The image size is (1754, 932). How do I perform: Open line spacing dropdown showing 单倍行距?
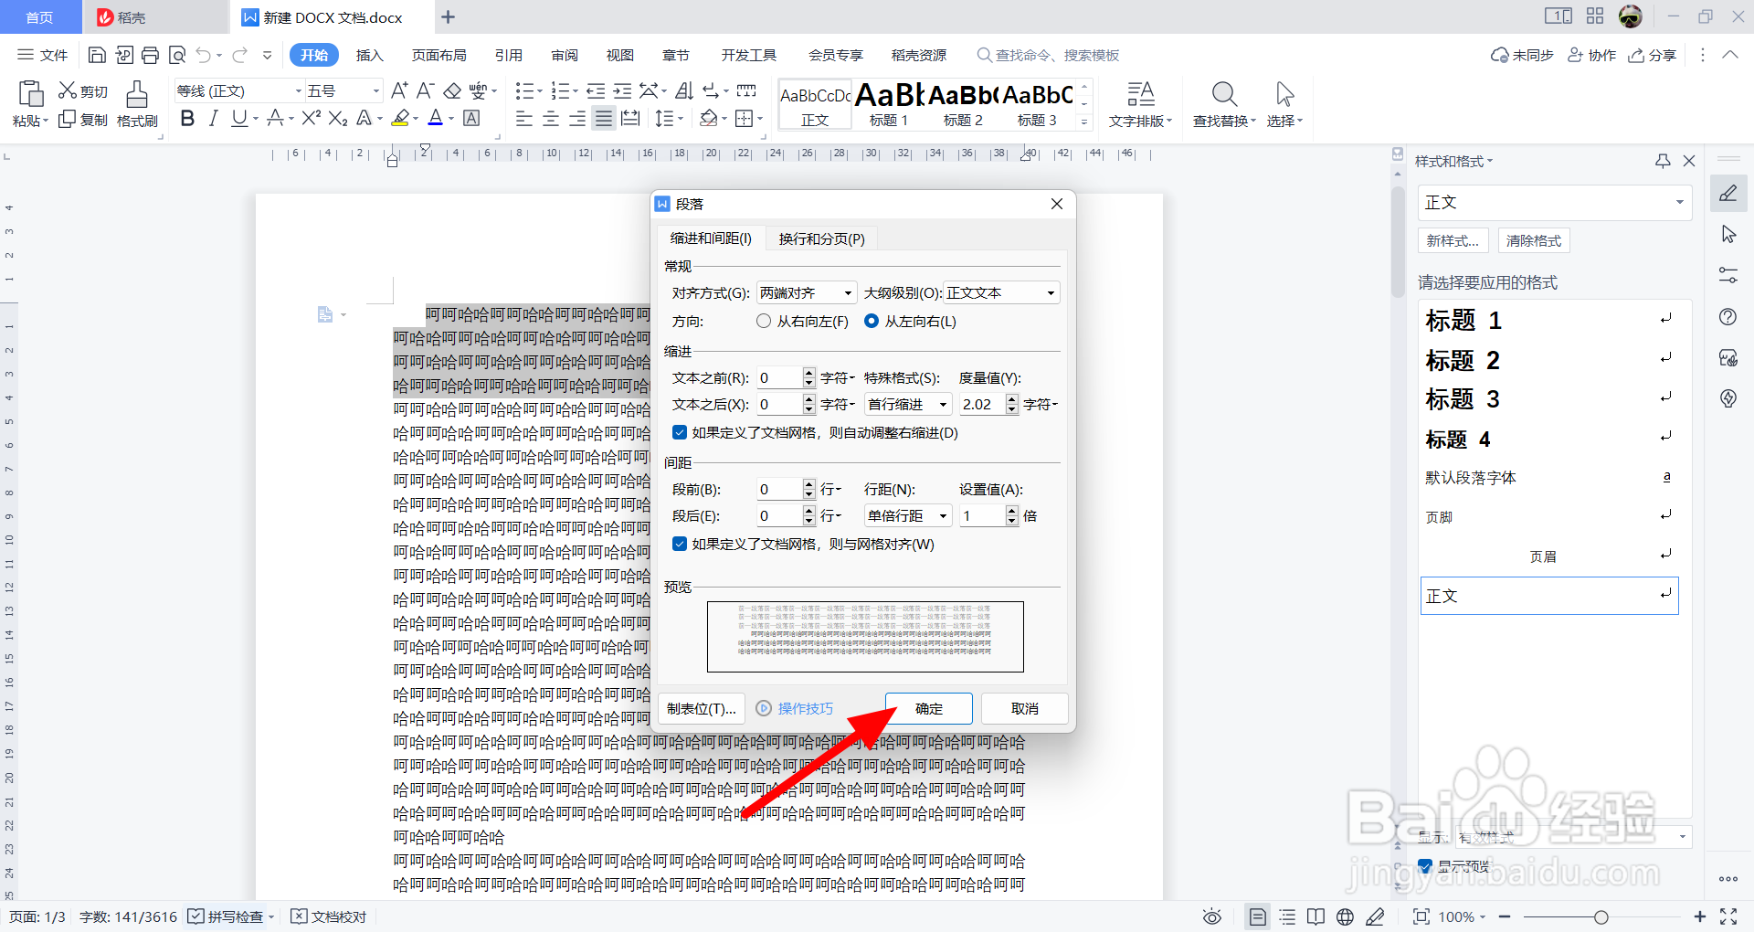(x=908, y=515)
